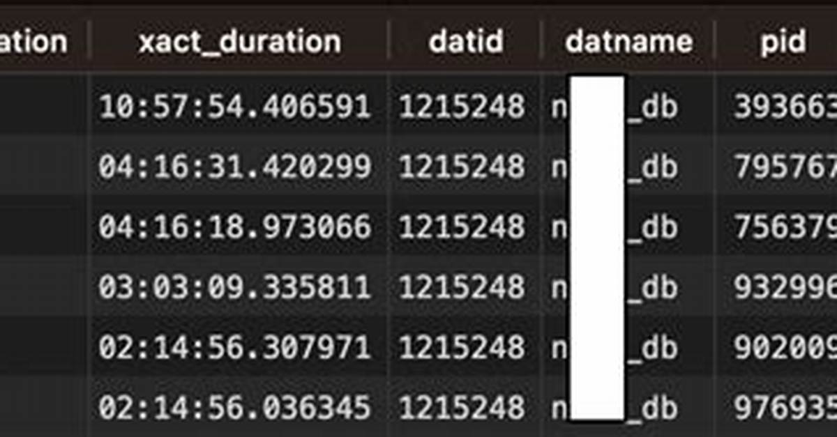The height and width of the screenshot is (437, 837).
Task: Select xact_duration cell 04:16:31.420299
Action: pos(234,167)
